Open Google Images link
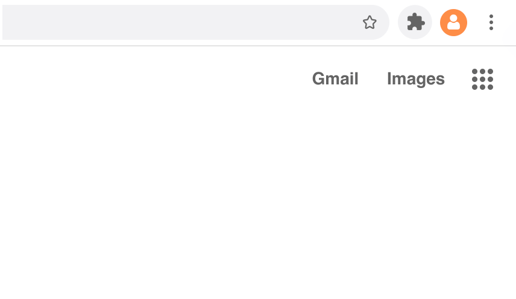516x299 pixels. coord(416,79)
